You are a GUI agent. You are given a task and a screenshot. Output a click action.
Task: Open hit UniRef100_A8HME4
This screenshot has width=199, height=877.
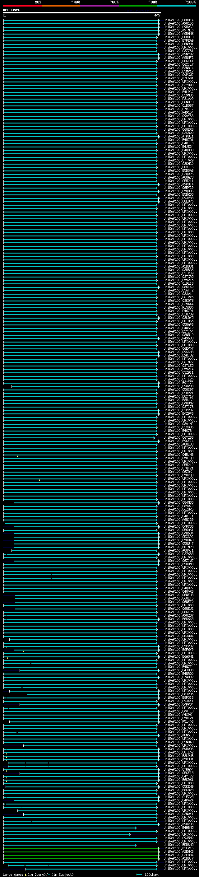tap(178, 20)
